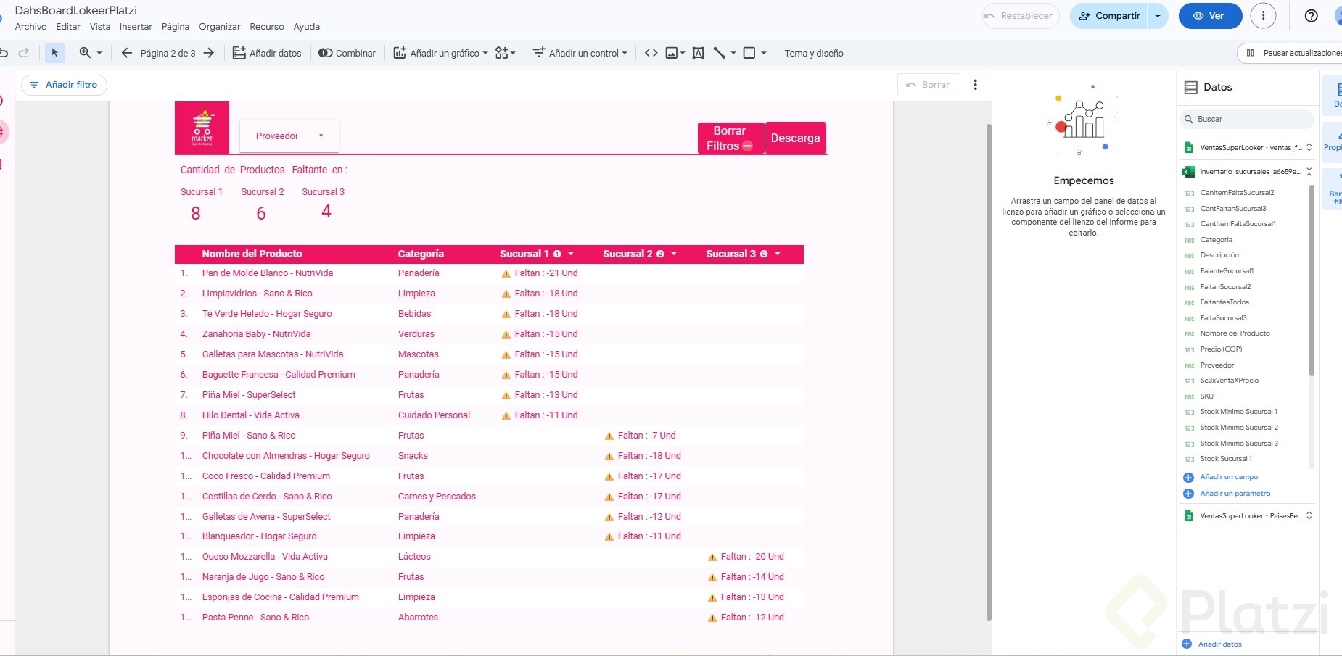Click the Excel icon for inventario_sucursales source
This screenshot has height=656, width=1342.
tap(1188, 172)
